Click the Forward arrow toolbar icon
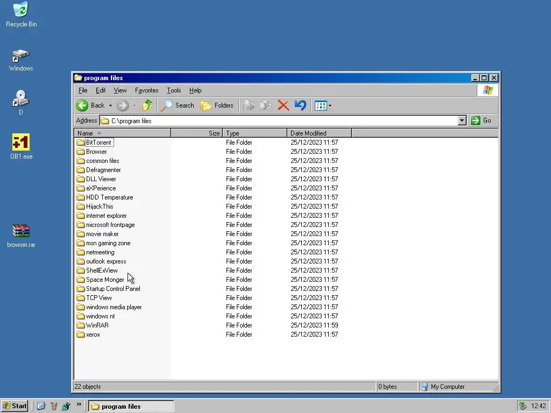Viewport: 551px width, 413px height. tap(123, 105)
